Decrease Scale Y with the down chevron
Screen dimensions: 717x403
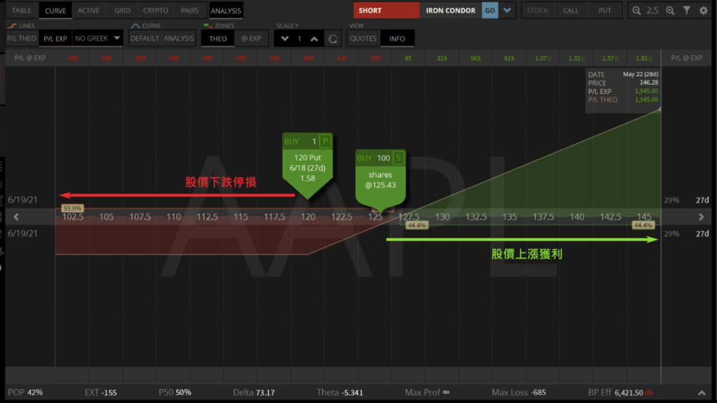click(285, 39)
